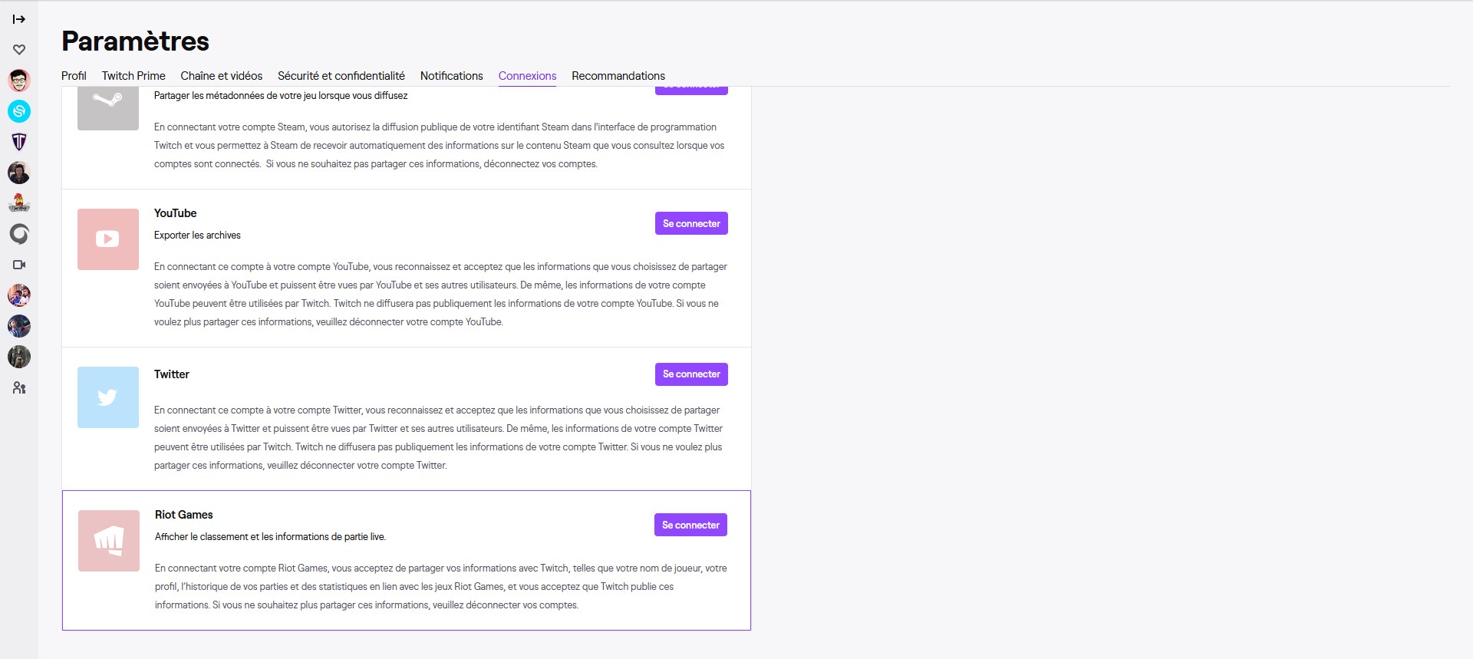Open Sécurité et confidentialité tab
1473x659 pixels.
click(x=341, y=76)
